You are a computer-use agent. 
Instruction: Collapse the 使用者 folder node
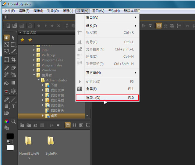click(34, 75)
